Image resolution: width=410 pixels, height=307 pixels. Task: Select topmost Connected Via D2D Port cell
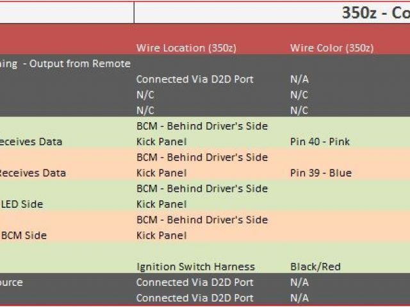tap(195, 79)
